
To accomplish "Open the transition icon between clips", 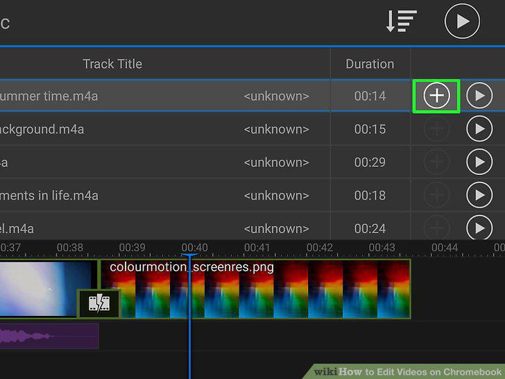I will coord(99,303).
